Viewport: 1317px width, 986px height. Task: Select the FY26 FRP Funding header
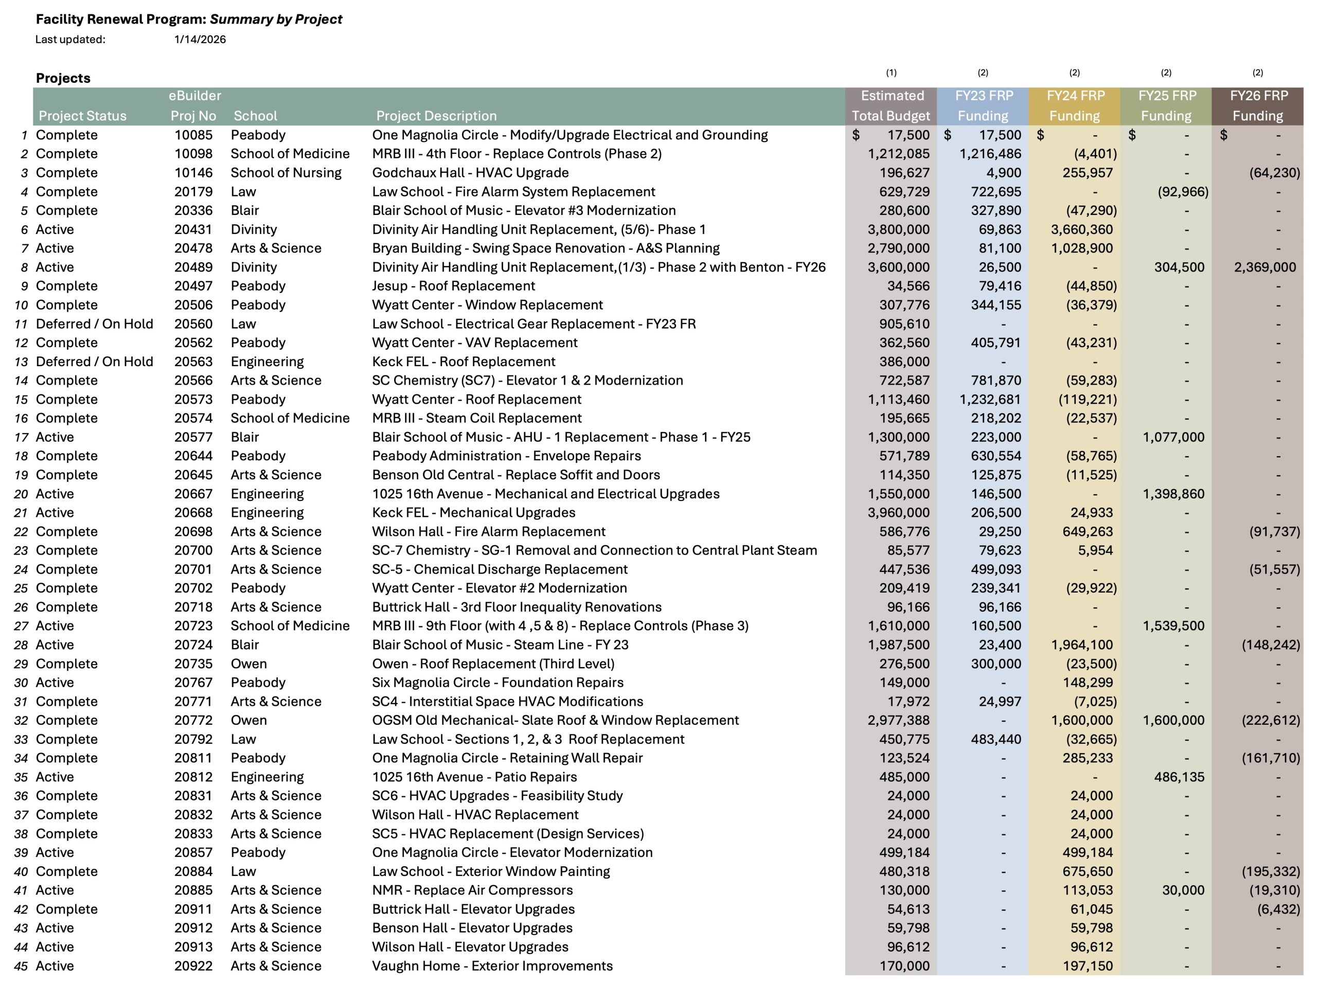1258,106
